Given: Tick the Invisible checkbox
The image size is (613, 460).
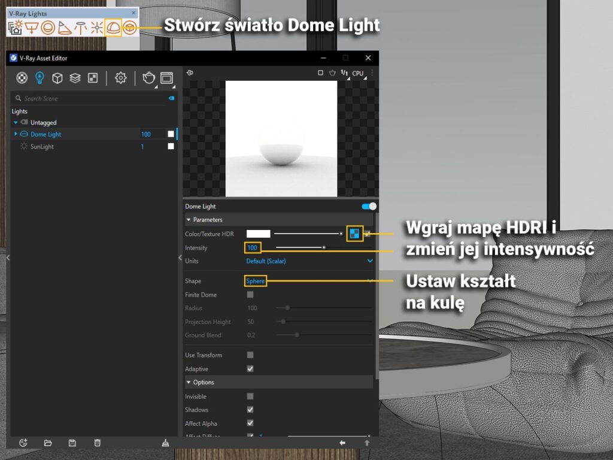Looking at the screenshot, I should tap(250, 397).
